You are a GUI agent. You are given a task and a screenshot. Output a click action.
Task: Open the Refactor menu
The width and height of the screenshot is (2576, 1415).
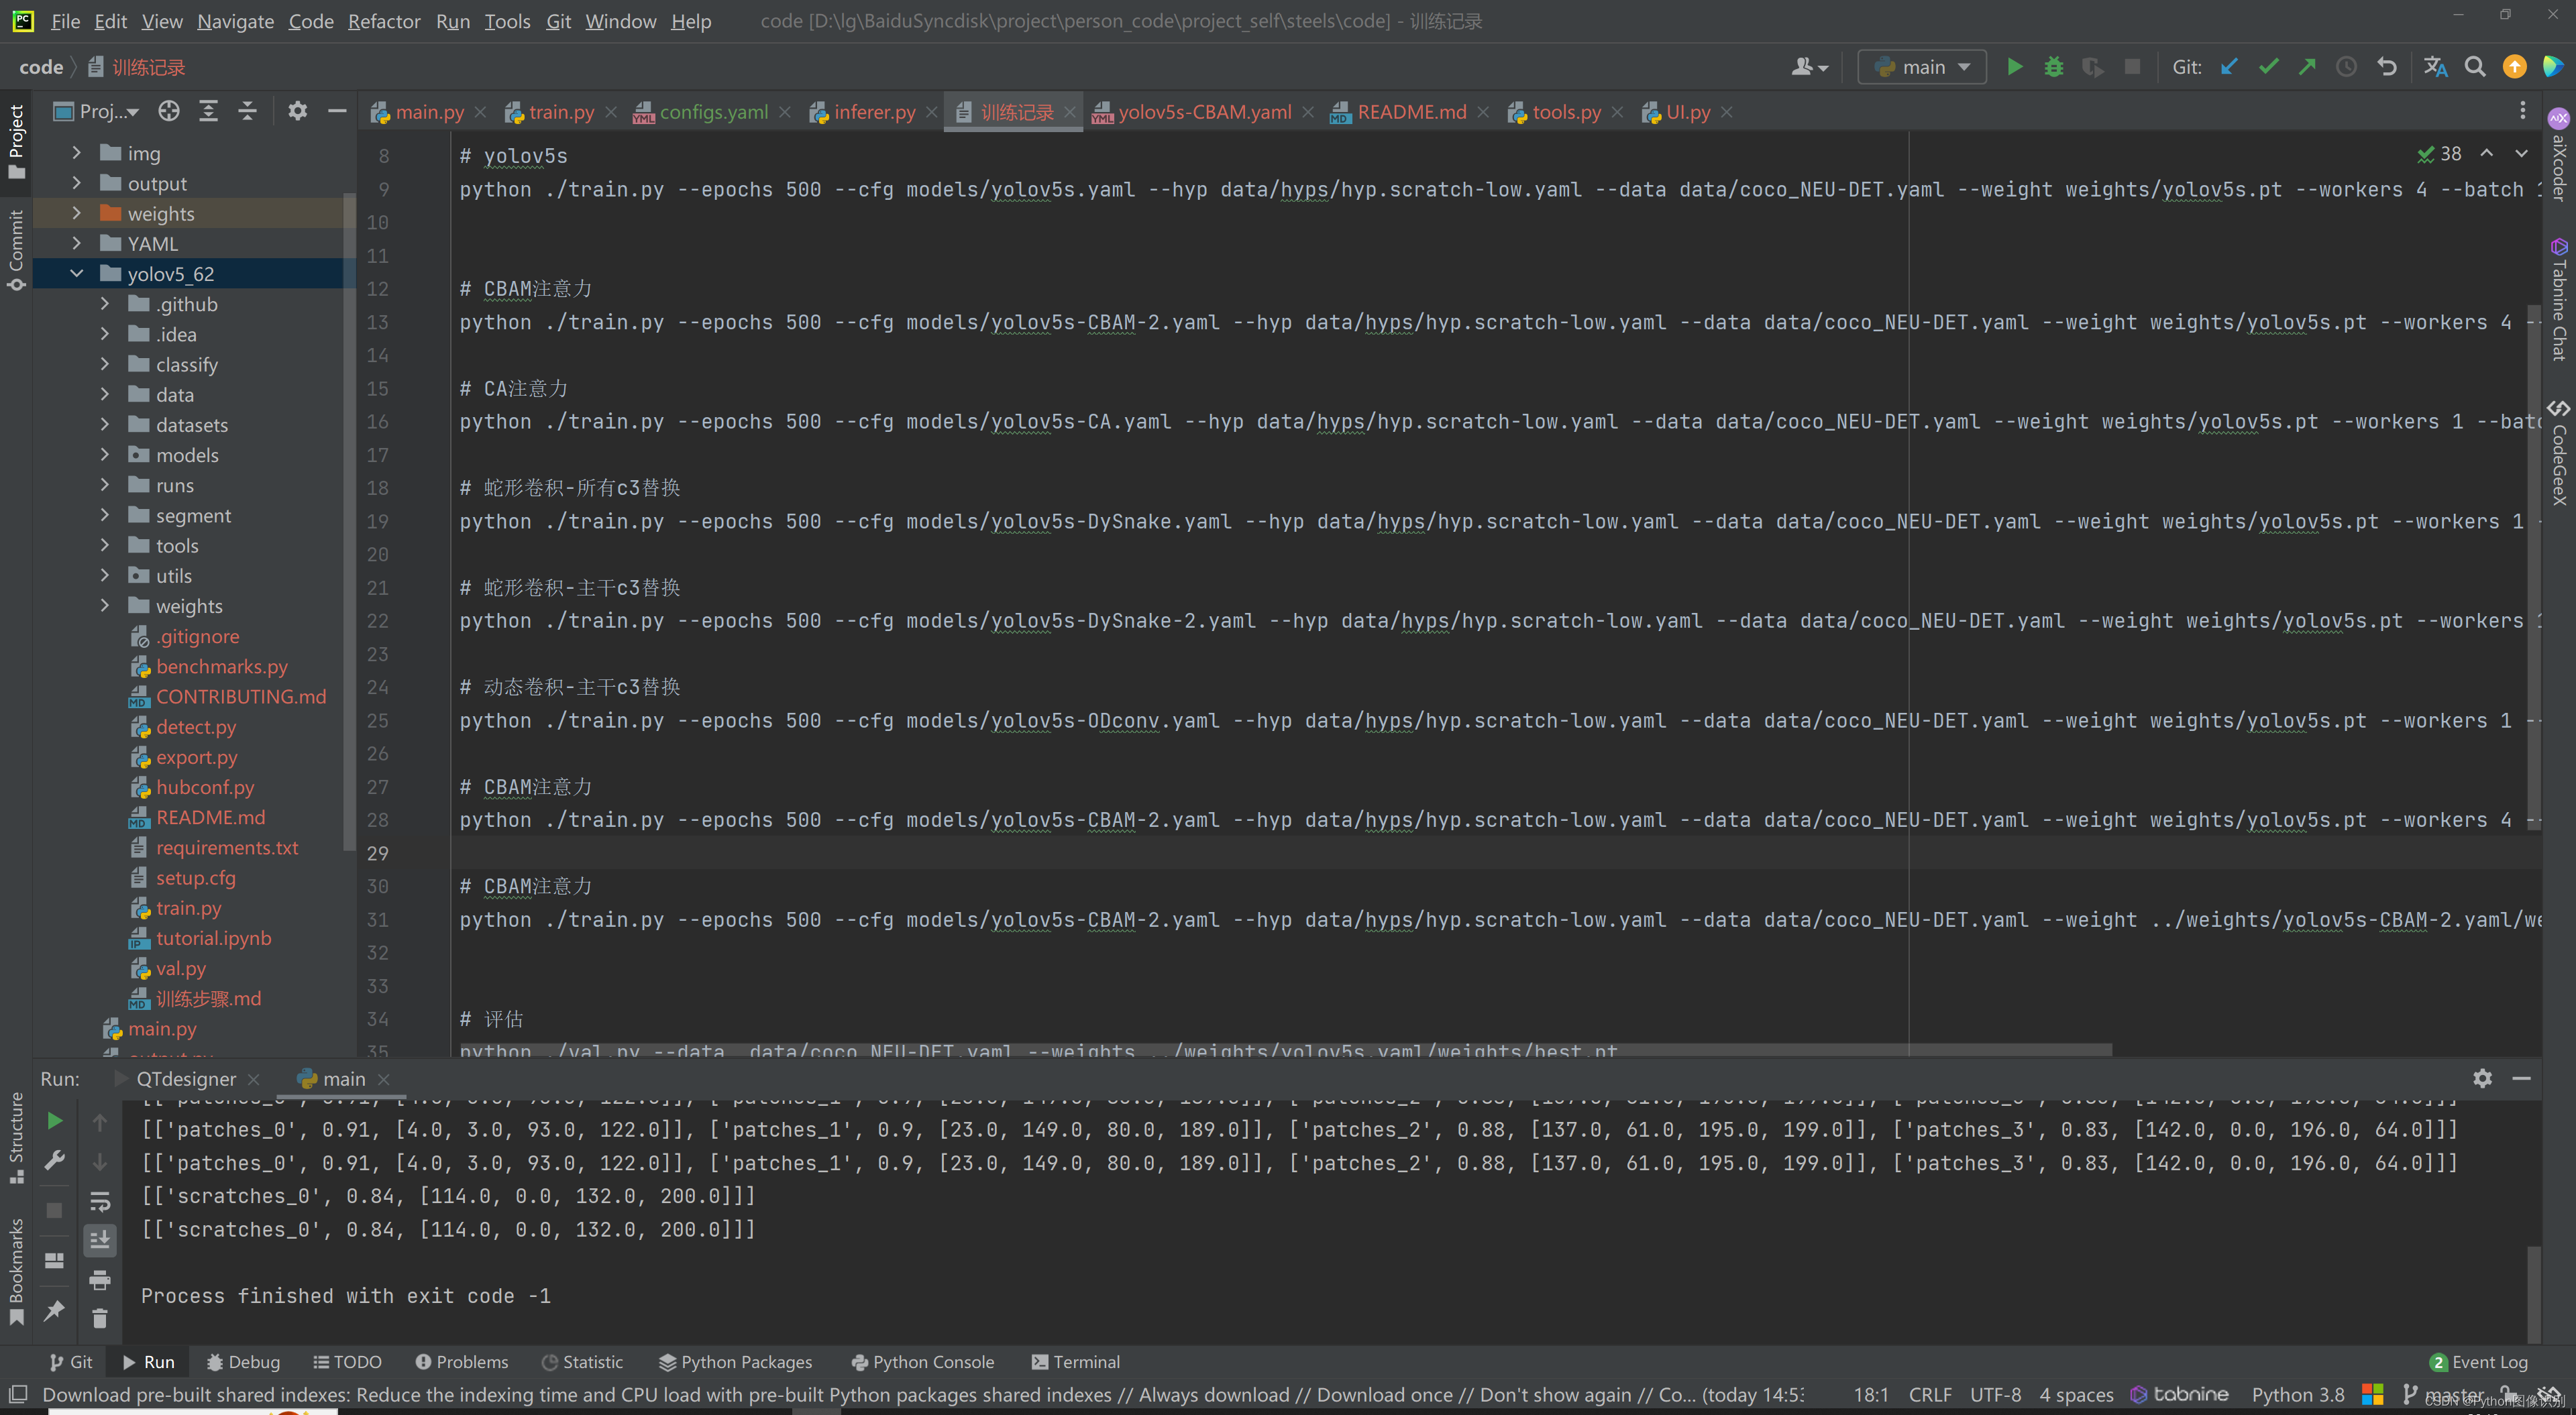click(x=384, y=21)
